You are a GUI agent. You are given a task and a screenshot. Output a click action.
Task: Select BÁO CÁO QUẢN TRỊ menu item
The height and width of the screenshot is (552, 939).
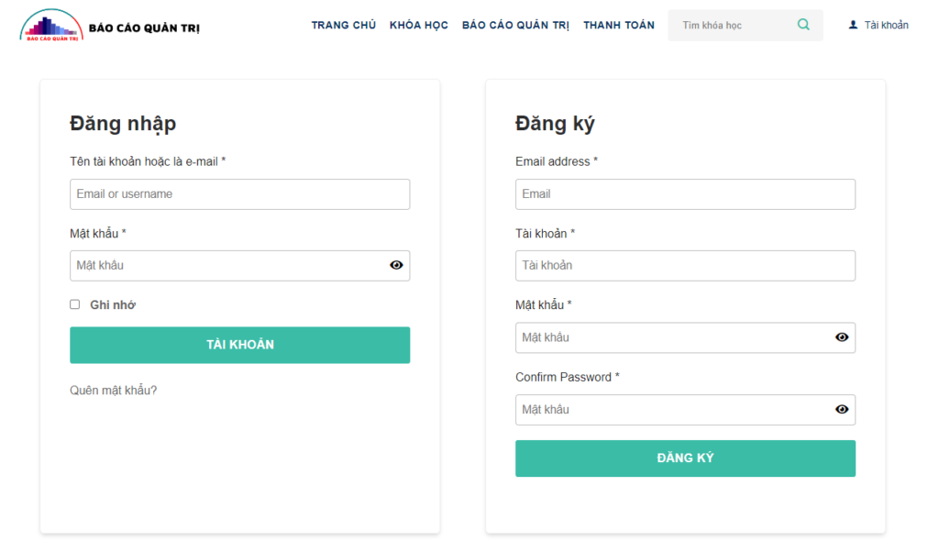pos(515,25)
